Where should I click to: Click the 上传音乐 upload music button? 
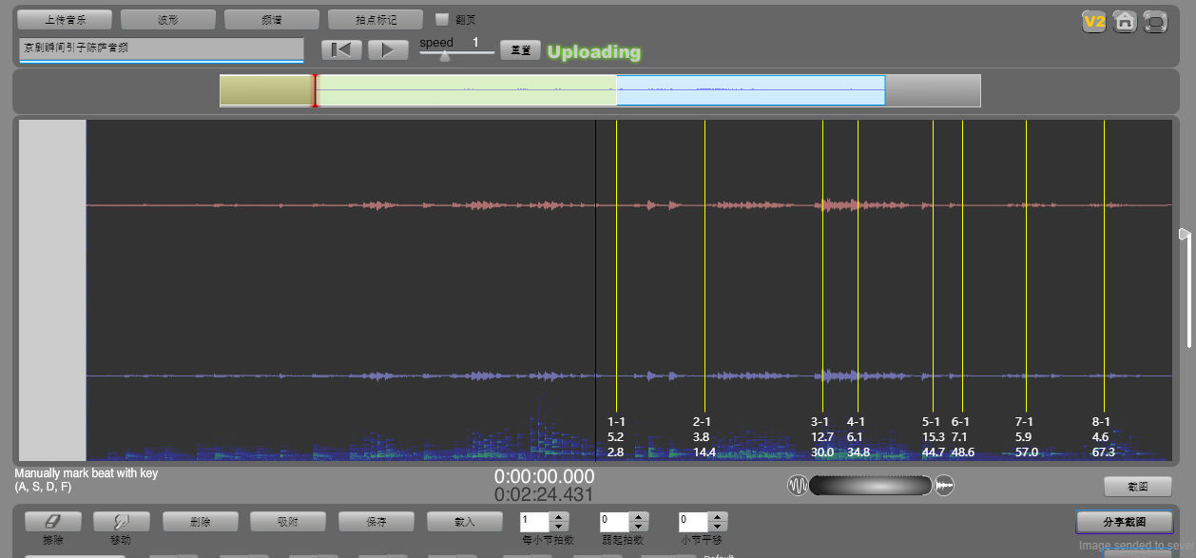click(x=64, y=19)
